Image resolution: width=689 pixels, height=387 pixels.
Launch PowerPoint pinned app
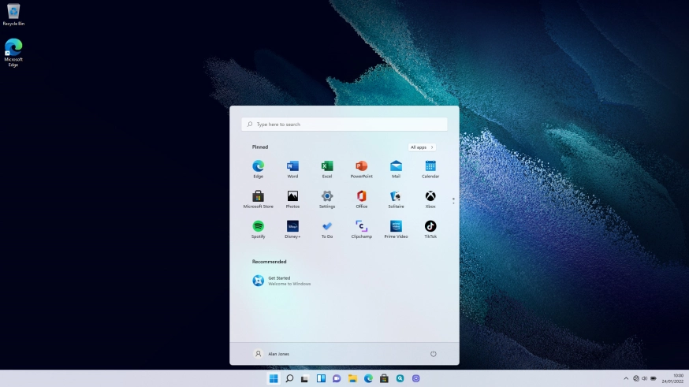tap(361, 166)
